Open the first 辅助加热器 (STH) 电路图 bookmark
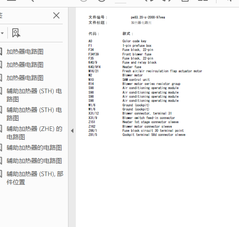 [34, 95]
